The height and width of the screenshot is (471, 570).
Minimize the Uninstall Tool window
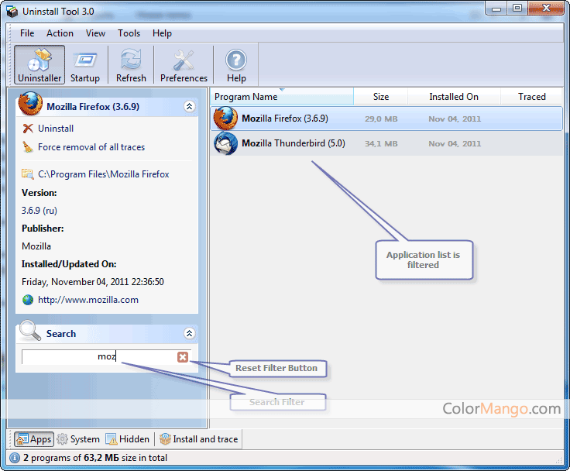coord(497,8)
